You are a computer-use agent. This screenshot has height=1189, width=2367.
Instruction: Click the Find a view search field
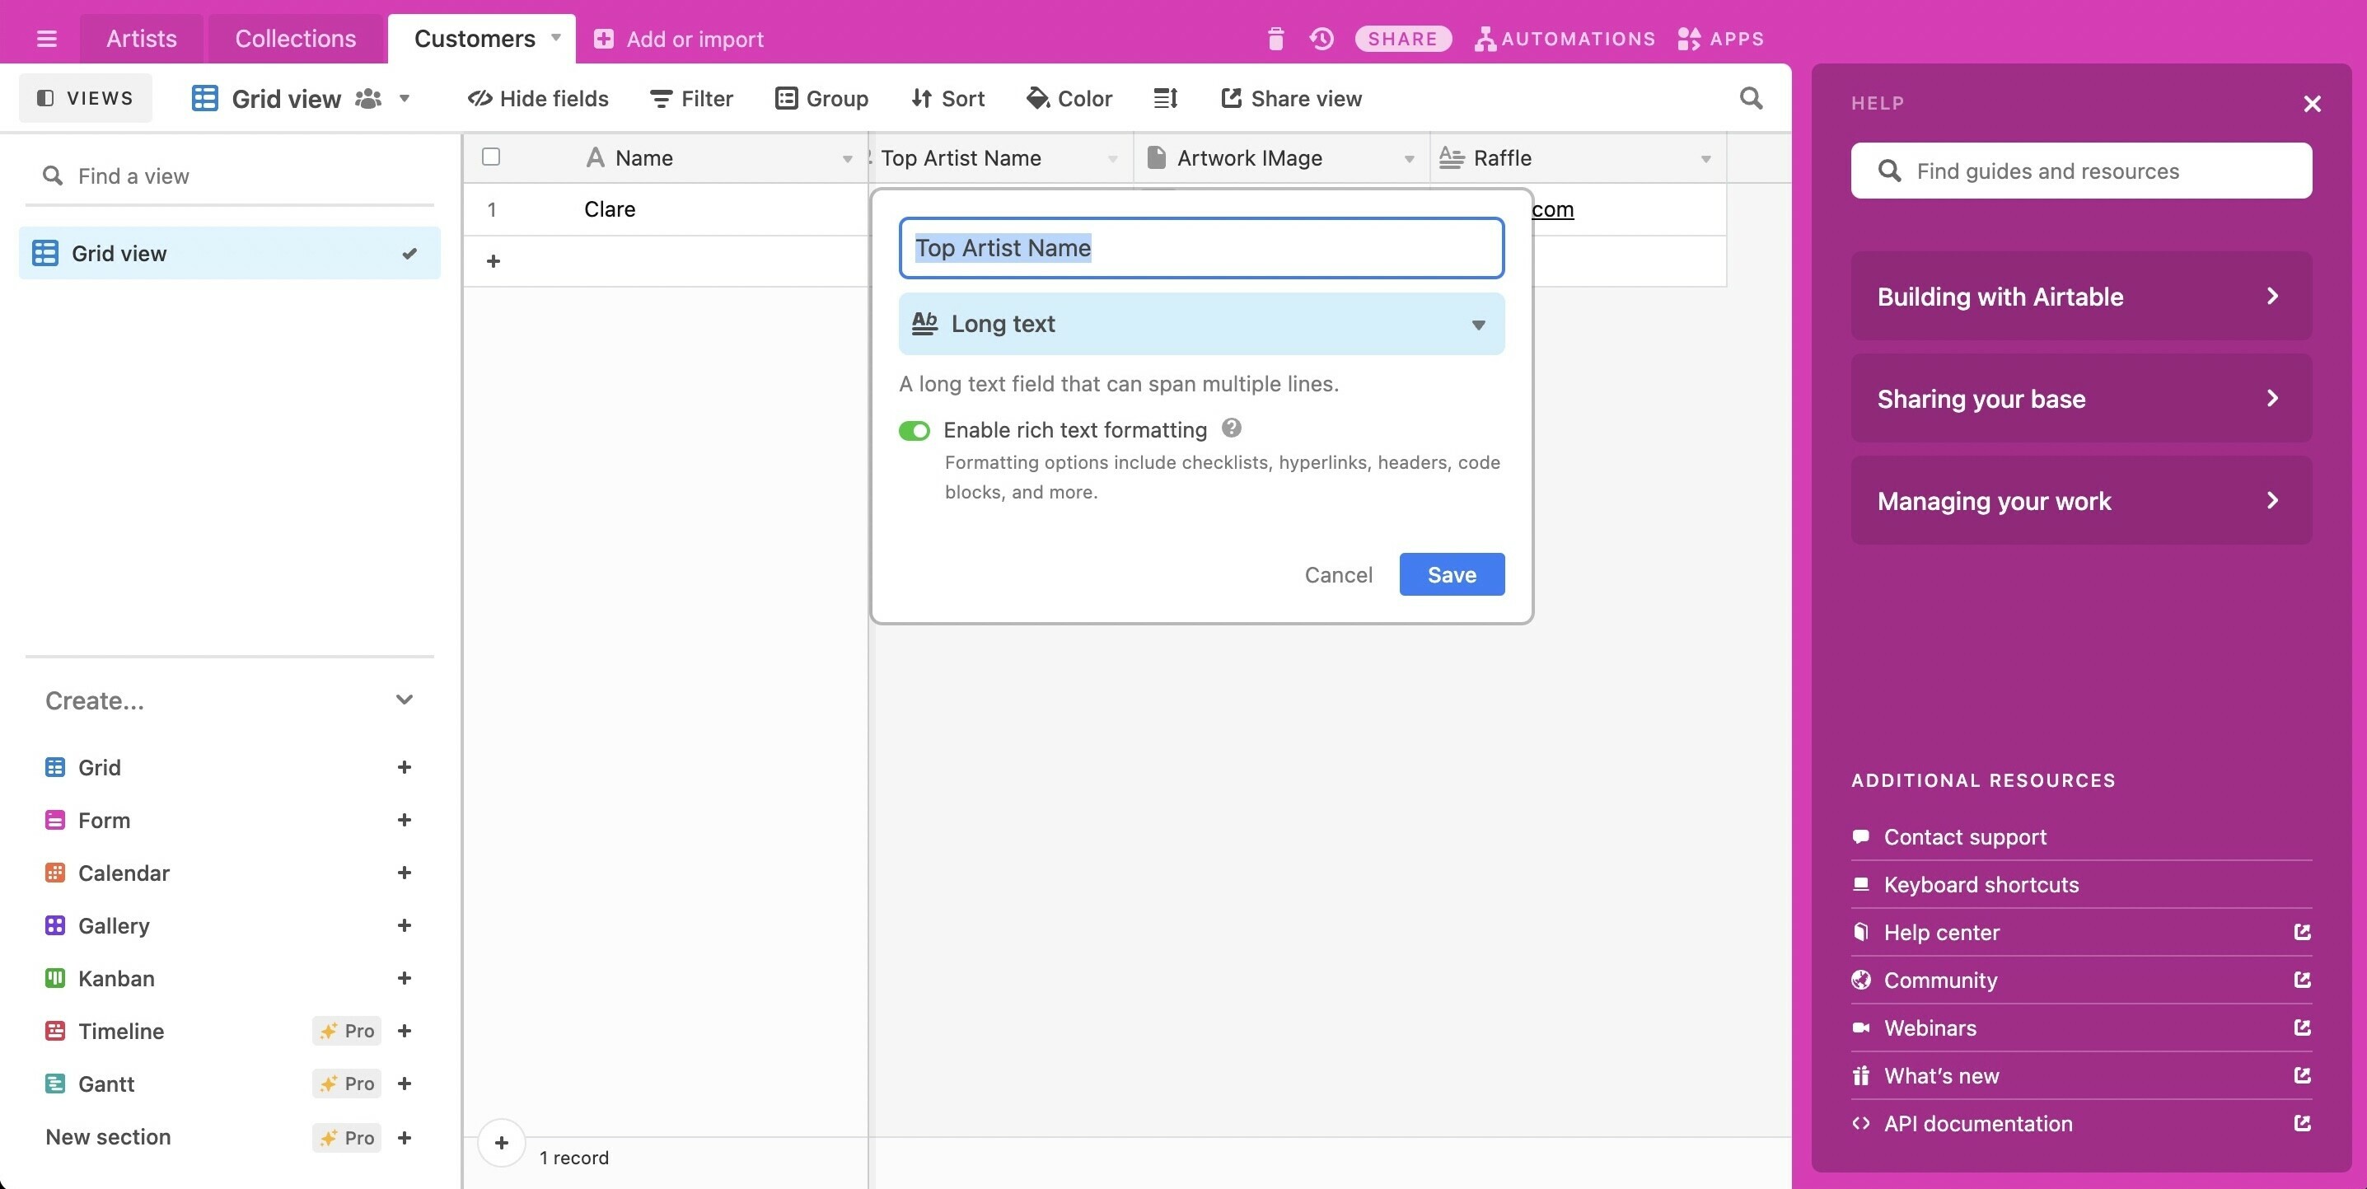[230, 176]
